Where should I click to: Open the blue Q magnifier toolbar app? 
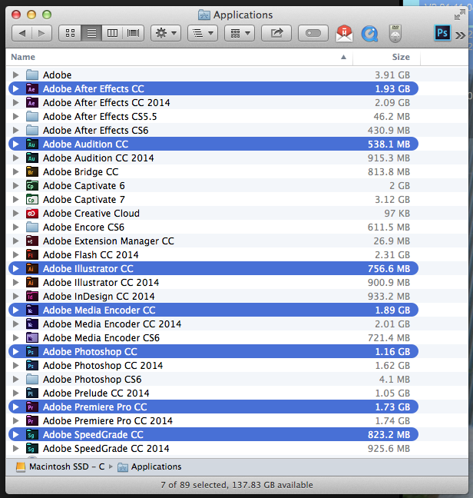coord(369,34)
